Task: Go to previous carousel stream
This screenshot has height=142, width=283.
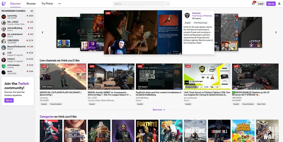Action: click(42, 32)
